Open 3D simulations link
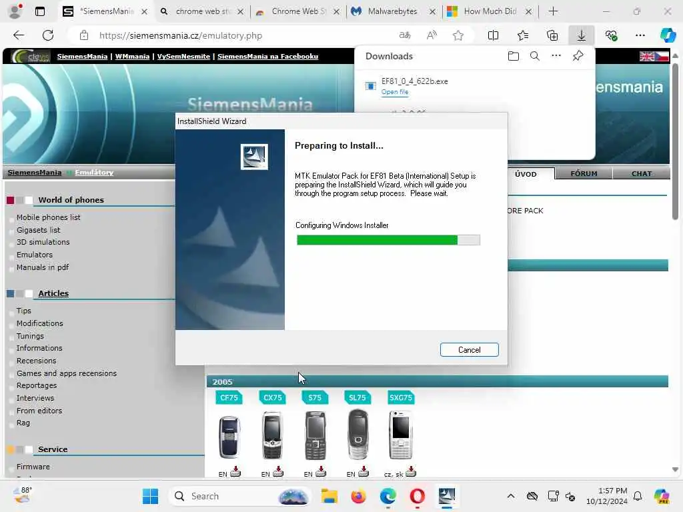 43,242
